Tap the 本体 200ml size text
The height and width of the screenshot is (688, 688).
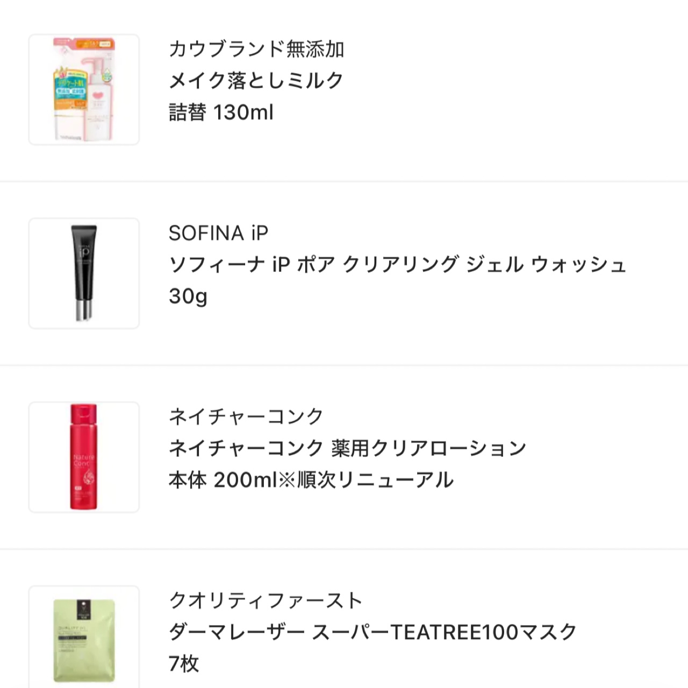click(x=223, y=480)
